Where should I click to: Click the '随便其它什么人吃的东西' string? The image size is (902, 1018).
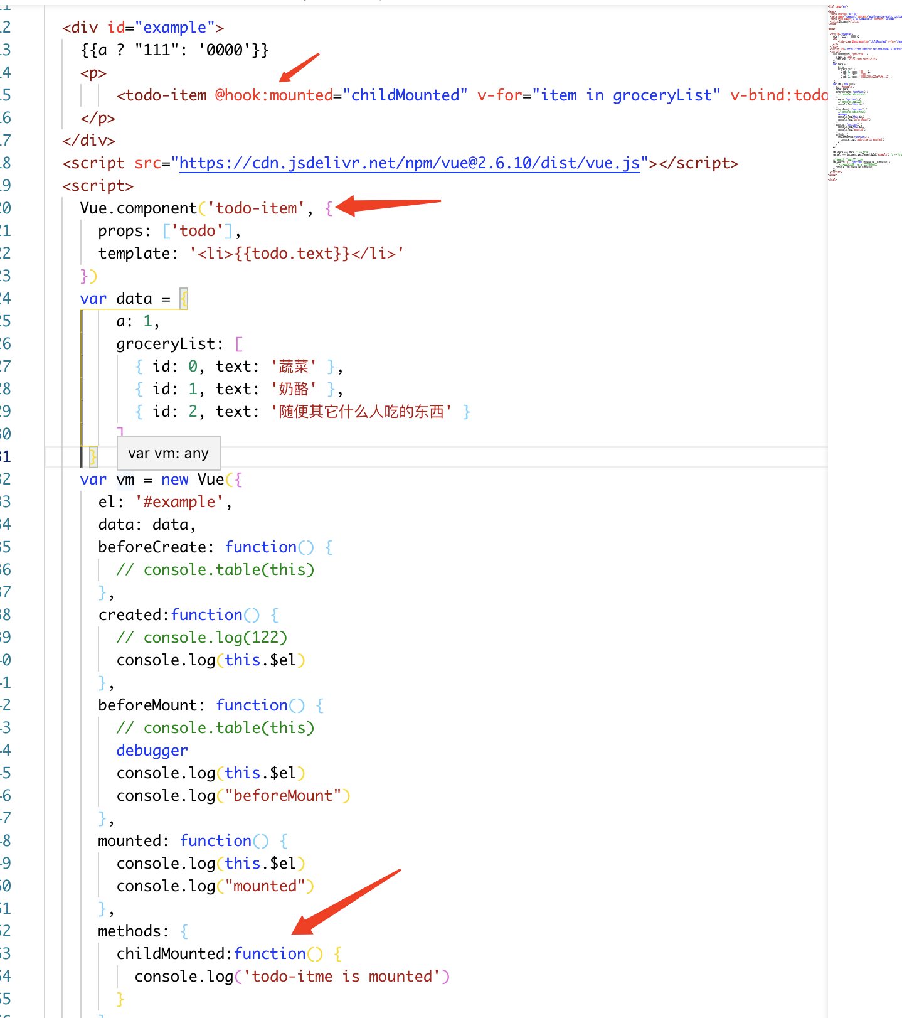pyautogui.click(x=361, y=412)
